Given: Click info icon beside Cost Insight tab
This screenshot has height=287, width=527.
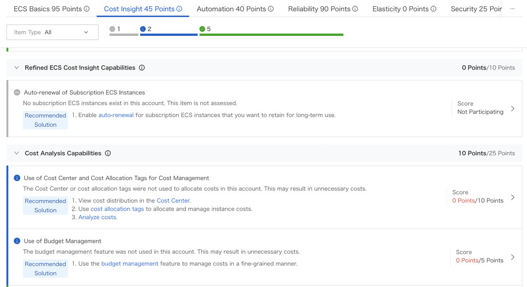Looking at the screenshot, I should click(179, 9).
